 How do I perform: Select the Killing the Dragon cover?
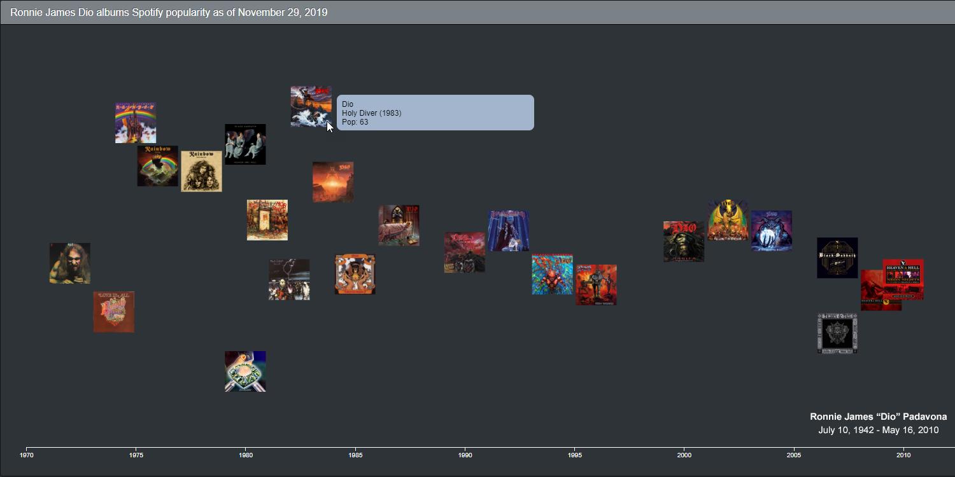(728, 220)
